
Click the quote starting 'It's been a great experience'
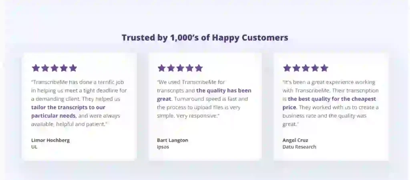pos(330,103)
